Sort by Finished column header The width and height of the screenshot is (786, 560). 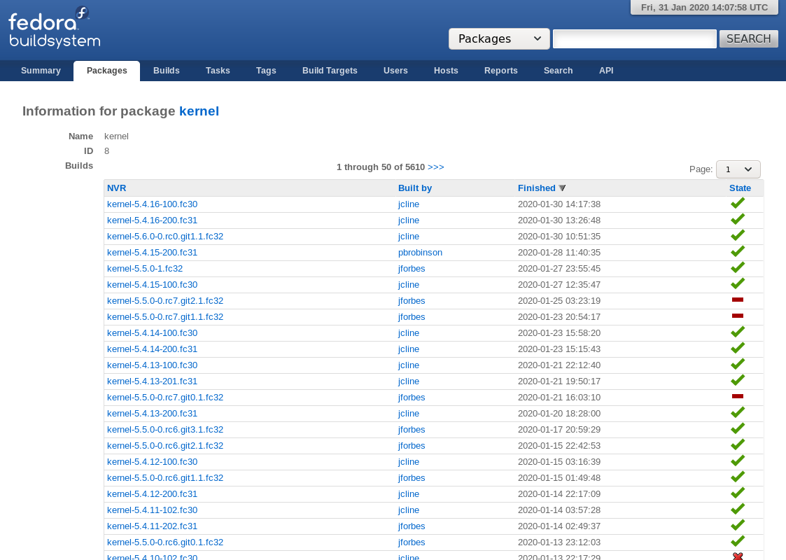coord(536,188)
